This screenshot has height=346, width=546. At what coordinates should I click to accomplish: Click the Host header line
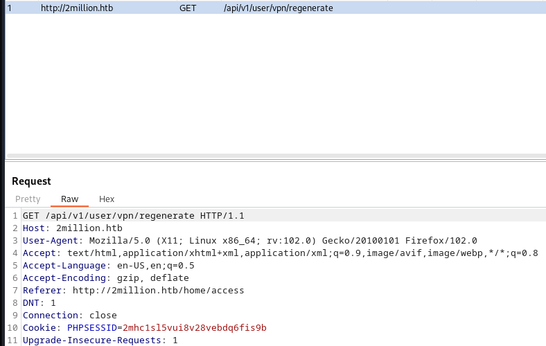point(73,228)
